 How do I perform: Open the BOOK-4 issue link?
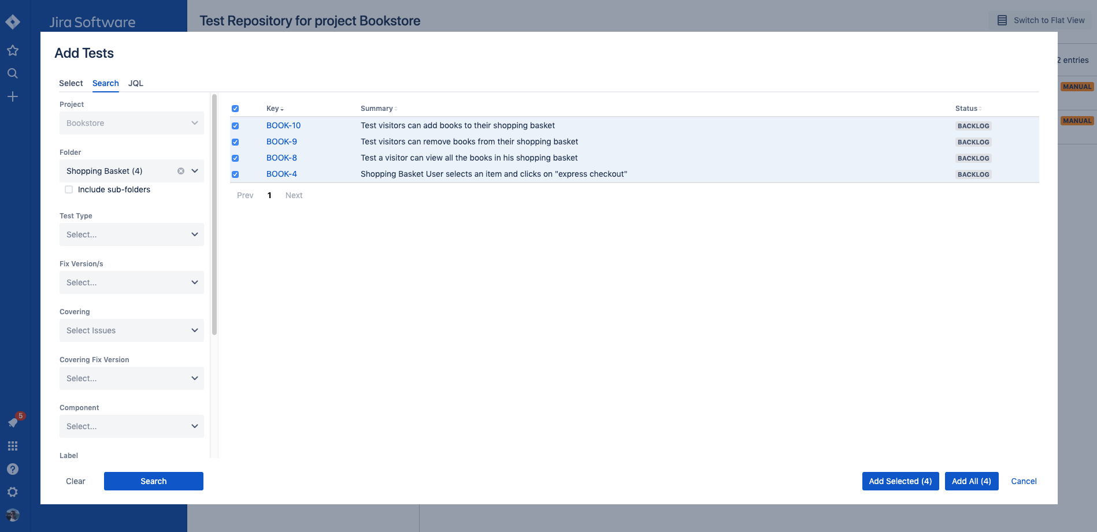click(281, 174)
